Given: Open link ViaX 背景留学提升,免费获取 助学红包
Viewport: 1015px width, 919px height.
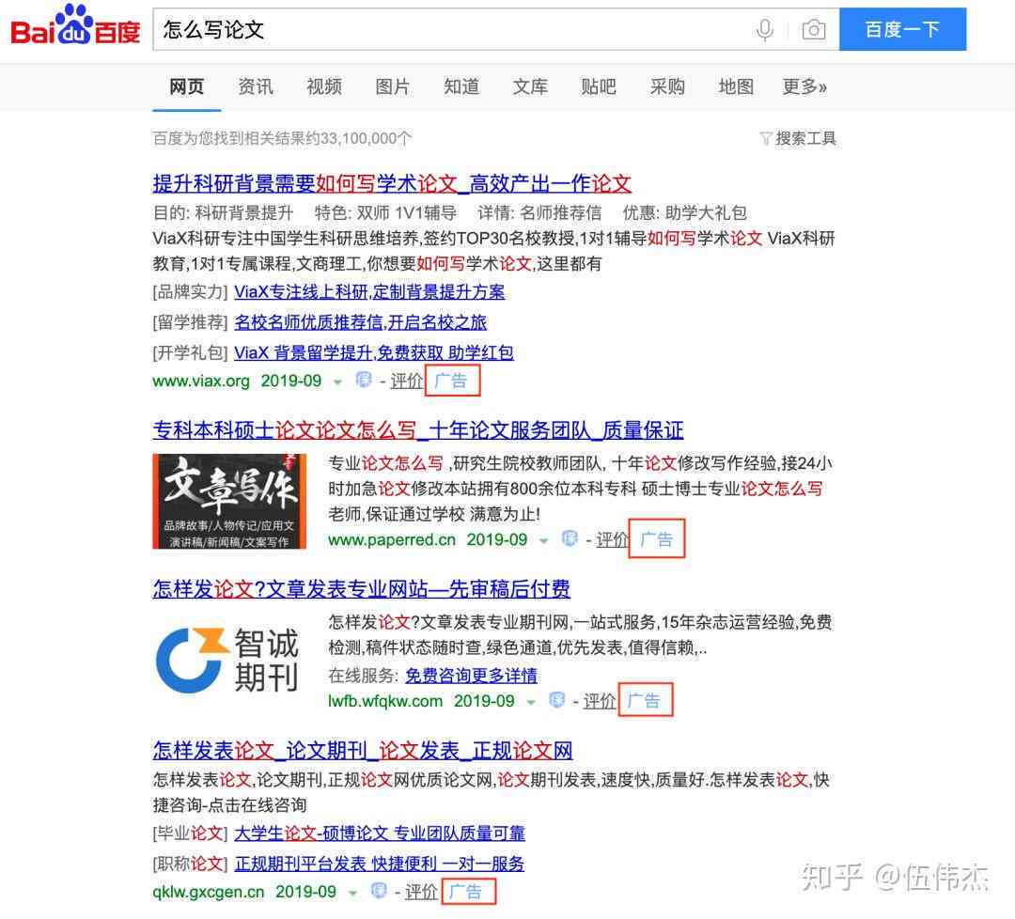Looking at the screenshot, I should [x=373, y=352].
